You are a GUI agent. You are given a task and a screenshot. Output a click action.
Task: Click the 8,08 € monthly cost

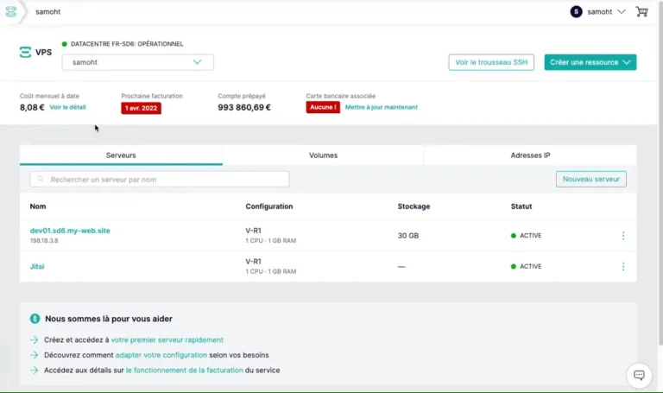32,107
